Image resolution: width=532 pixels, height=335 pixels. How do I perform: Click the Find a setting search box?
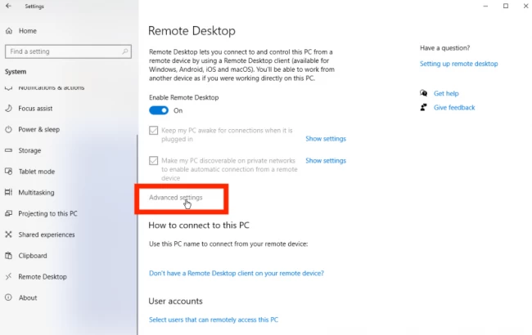point(68,51)
